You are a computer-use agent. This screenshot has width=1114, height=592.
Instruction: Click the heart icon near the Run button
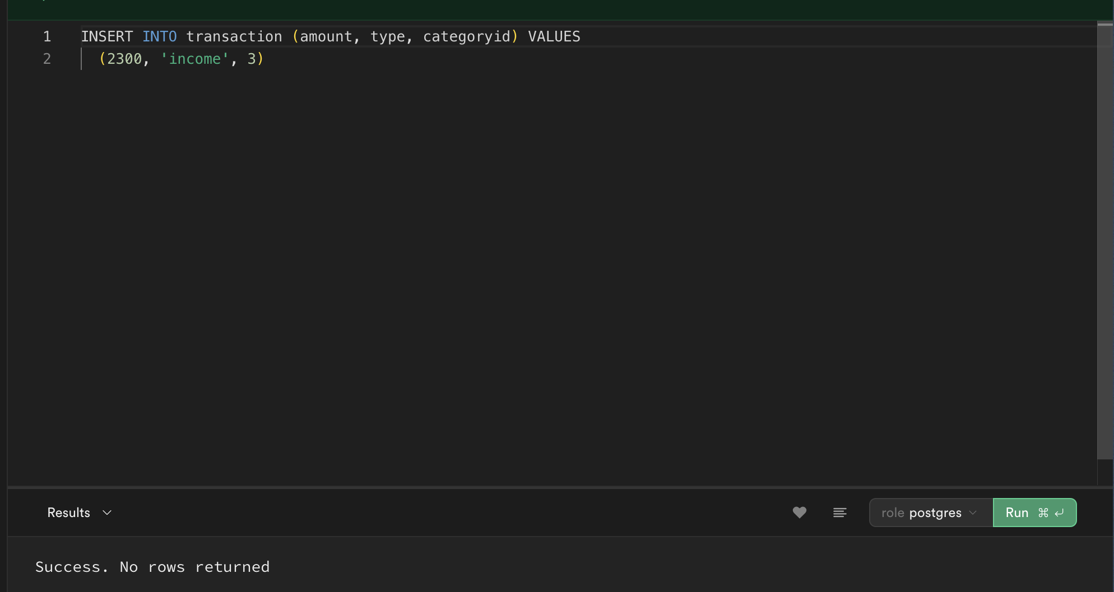pyautogui.click(x=799, y=513)
